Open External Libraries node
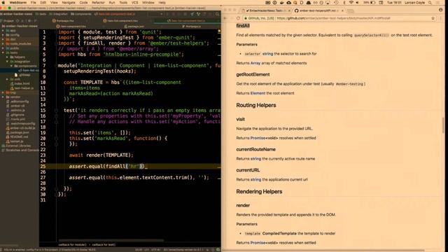 pyautogui.click(x=17, y=146)
